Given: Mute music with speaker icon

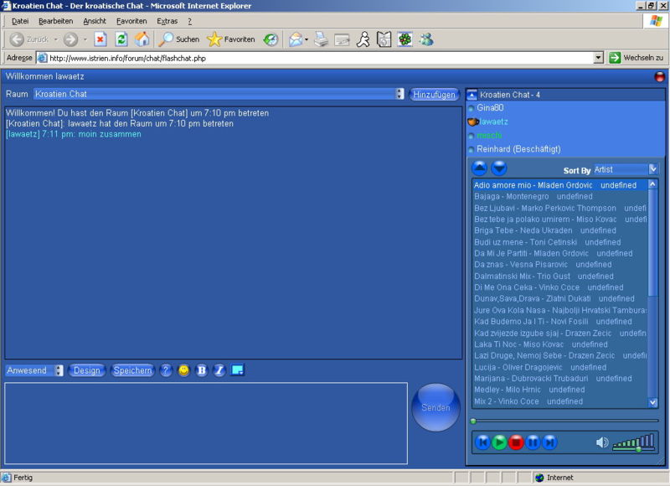Looking at the screenshot, I should (x=602, y=442).
